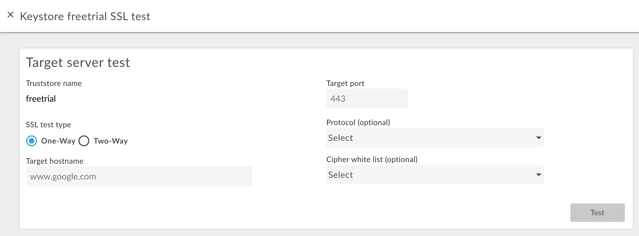The image size is (639, 236).
Task: Open the Protocol dropdown
Action: coord(430,138)
